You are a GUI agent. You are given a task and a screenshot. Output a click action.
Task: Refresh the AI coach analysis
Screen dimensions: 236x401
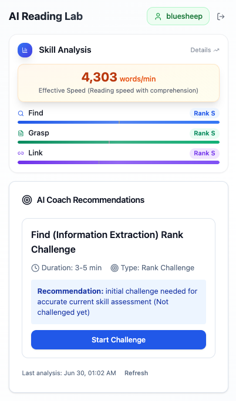(x=136, y=373)
